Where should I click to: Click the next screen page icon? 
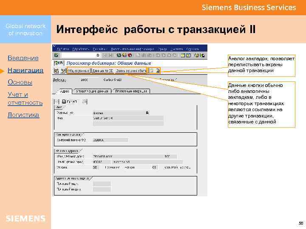[157, 71]
